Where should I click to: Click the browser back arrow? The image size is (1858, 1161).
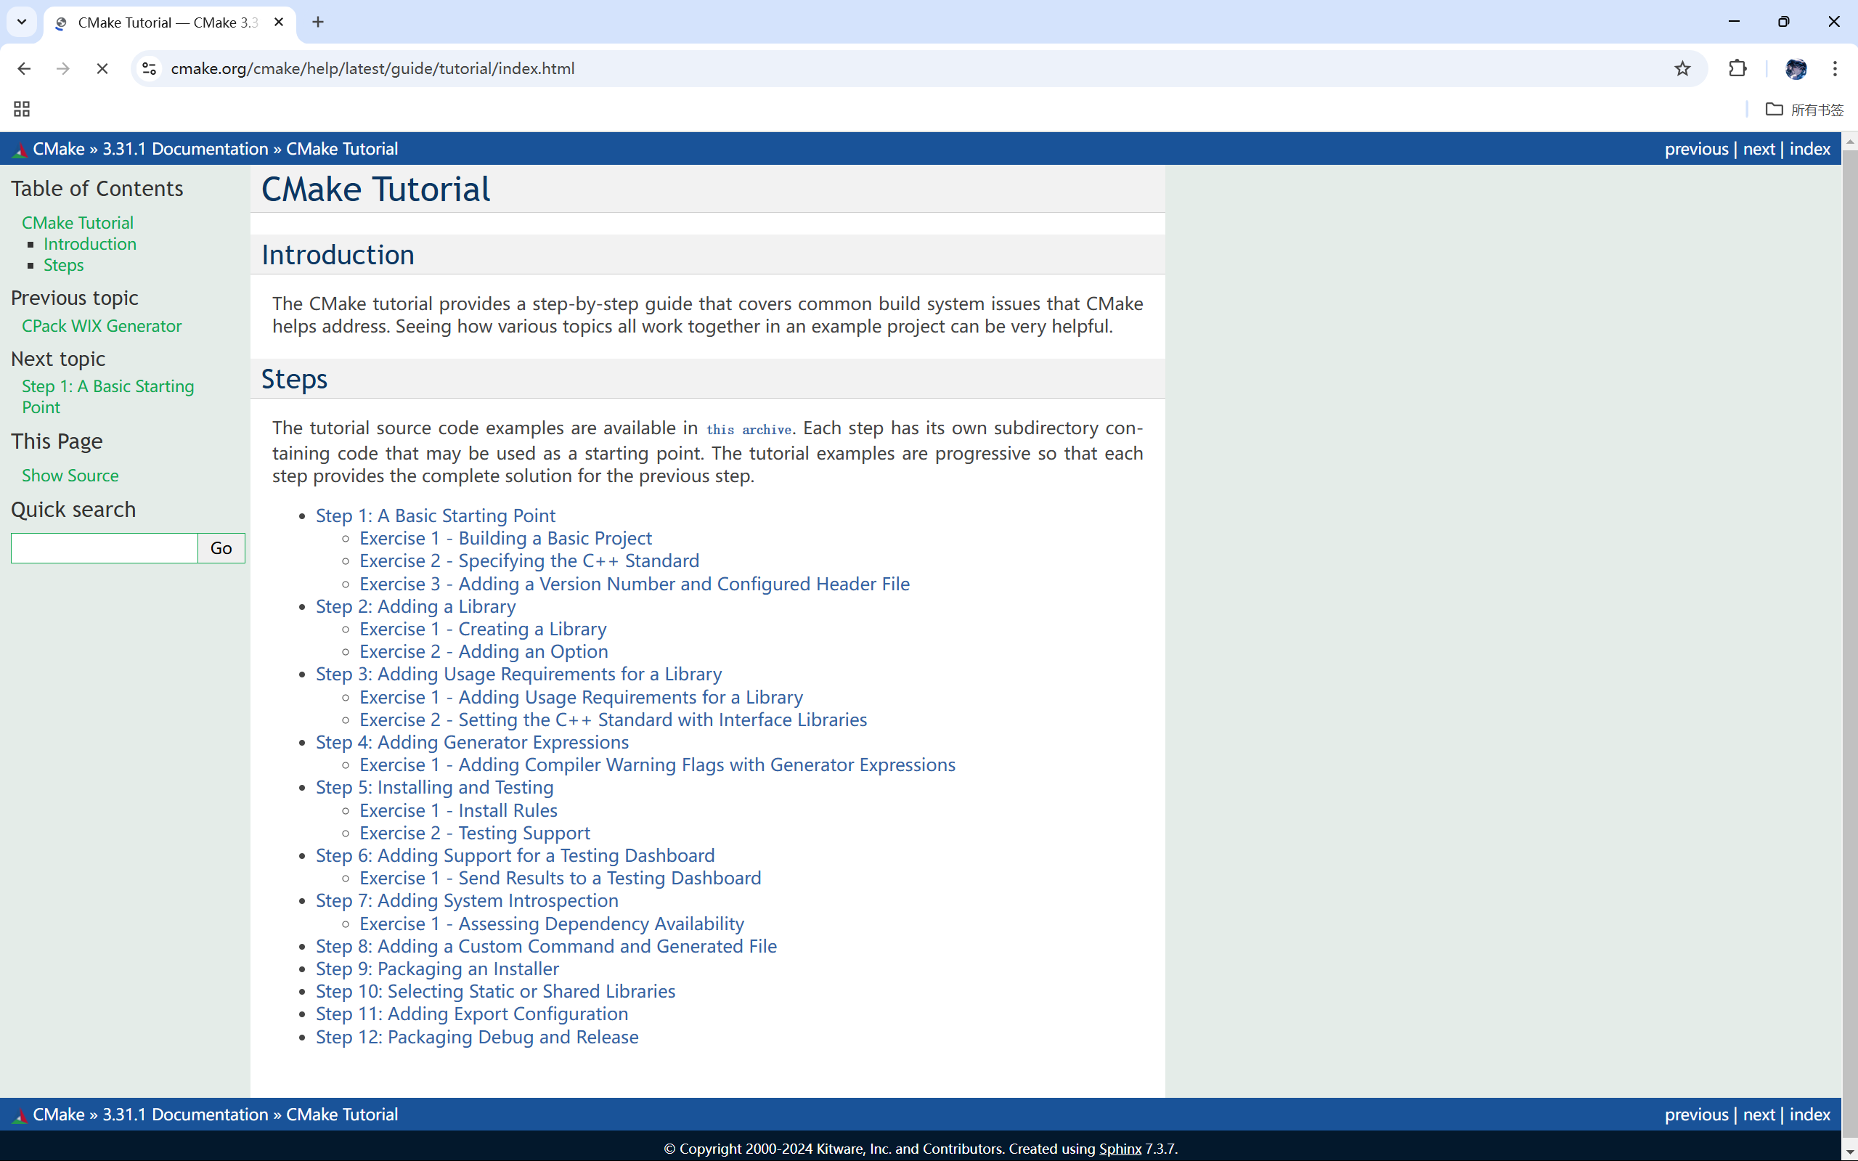[24, 68]
